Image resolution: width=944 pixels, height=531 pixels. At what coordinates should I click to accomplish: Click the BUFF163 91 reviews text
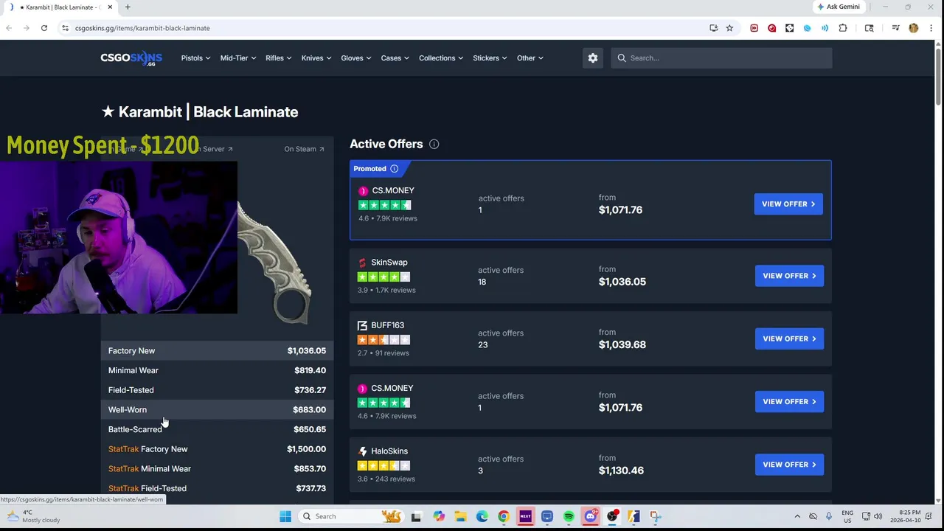(383, 353)
